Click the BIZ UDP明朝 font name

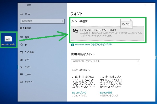coord(106,93)
